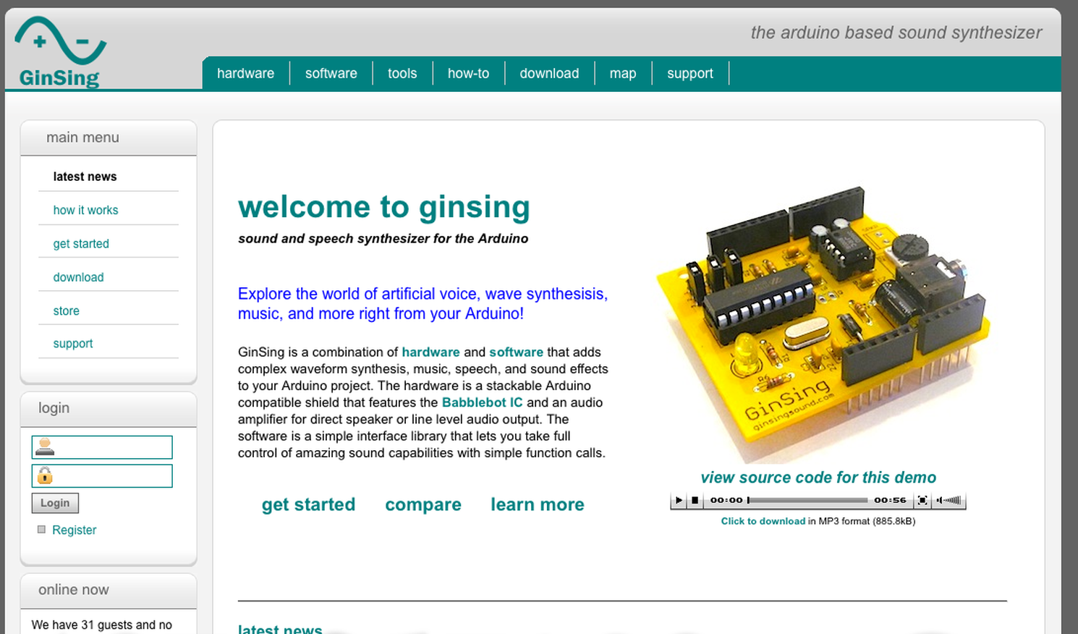Toggle the Register checkbox
Viewport: 1078px width, 634px height.
[x=41, y=529]
